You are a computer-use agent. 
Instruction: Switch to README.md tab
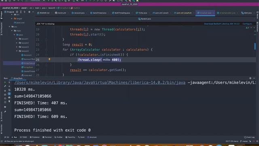click(43, 13)
